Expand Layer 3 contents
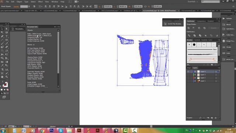Screen dimensions: 236x133 [x=195, y=75]
